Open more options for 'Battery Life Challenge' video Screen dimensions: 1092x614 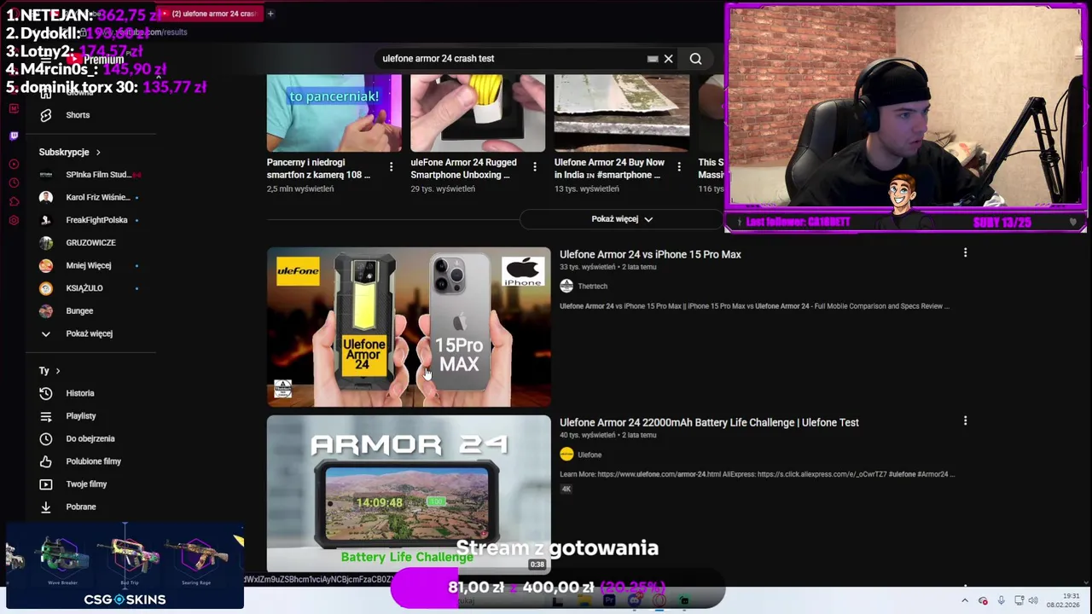tap(965, 420)
